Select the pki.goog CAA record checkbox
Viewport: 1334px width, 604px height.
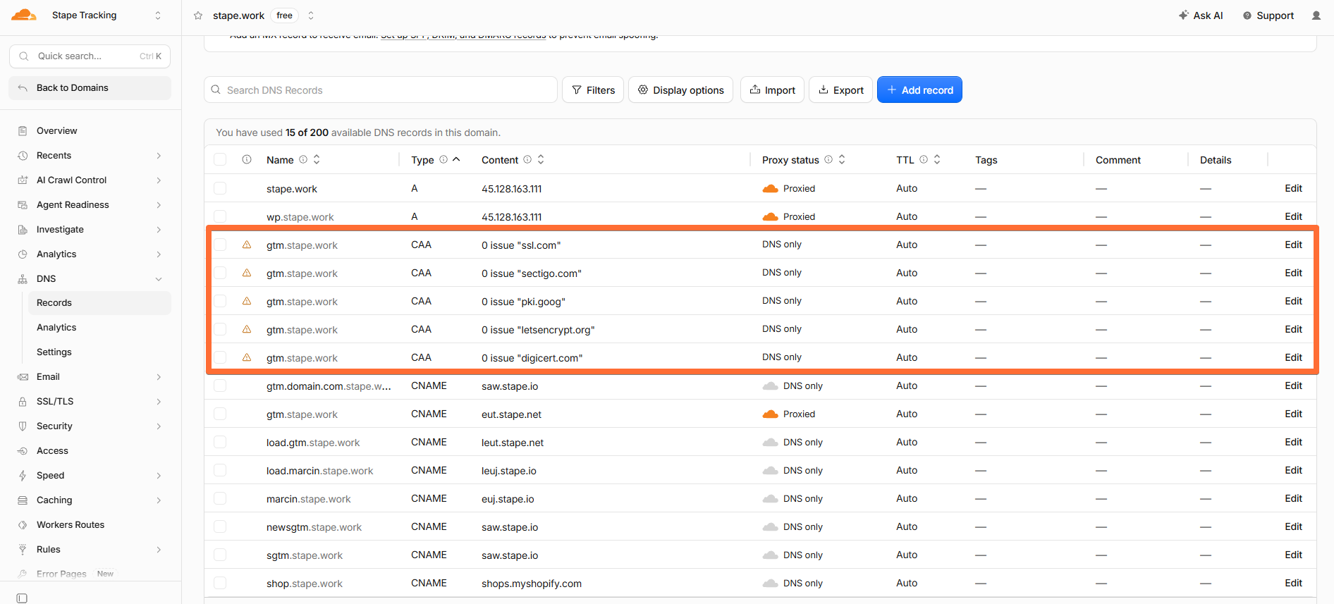(x=220, y=301)
